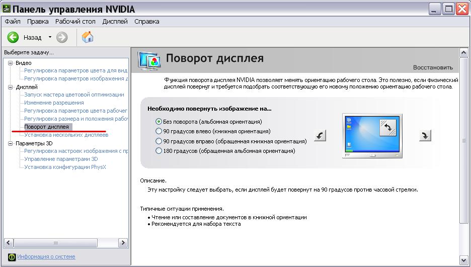Click the Поворот дисплея header icon

coord(150,61)
